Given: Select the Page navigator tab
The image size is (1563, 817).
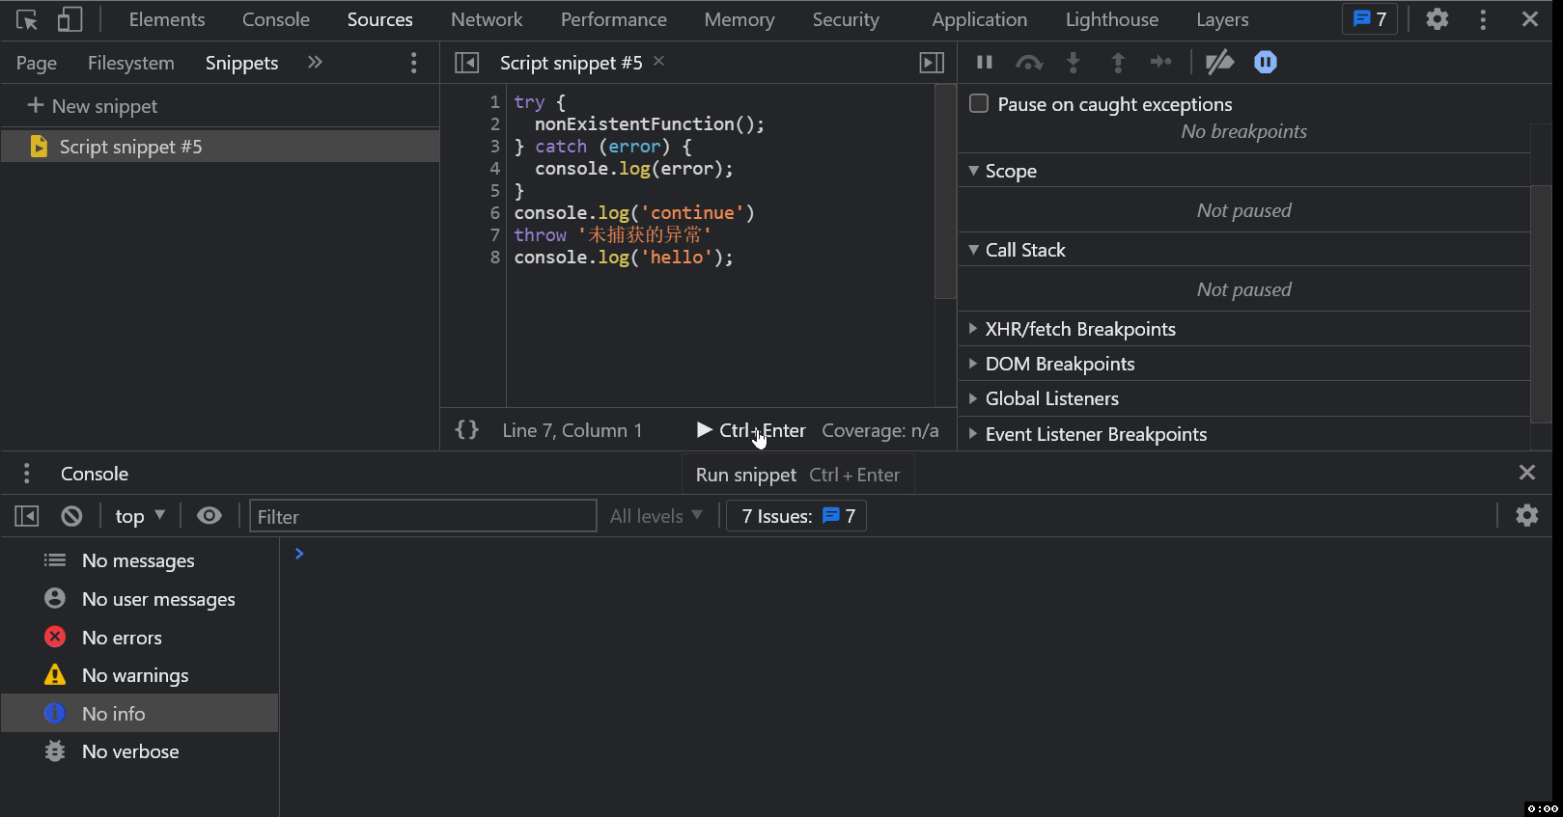Looking at the screenshot, I should [37, 63].
